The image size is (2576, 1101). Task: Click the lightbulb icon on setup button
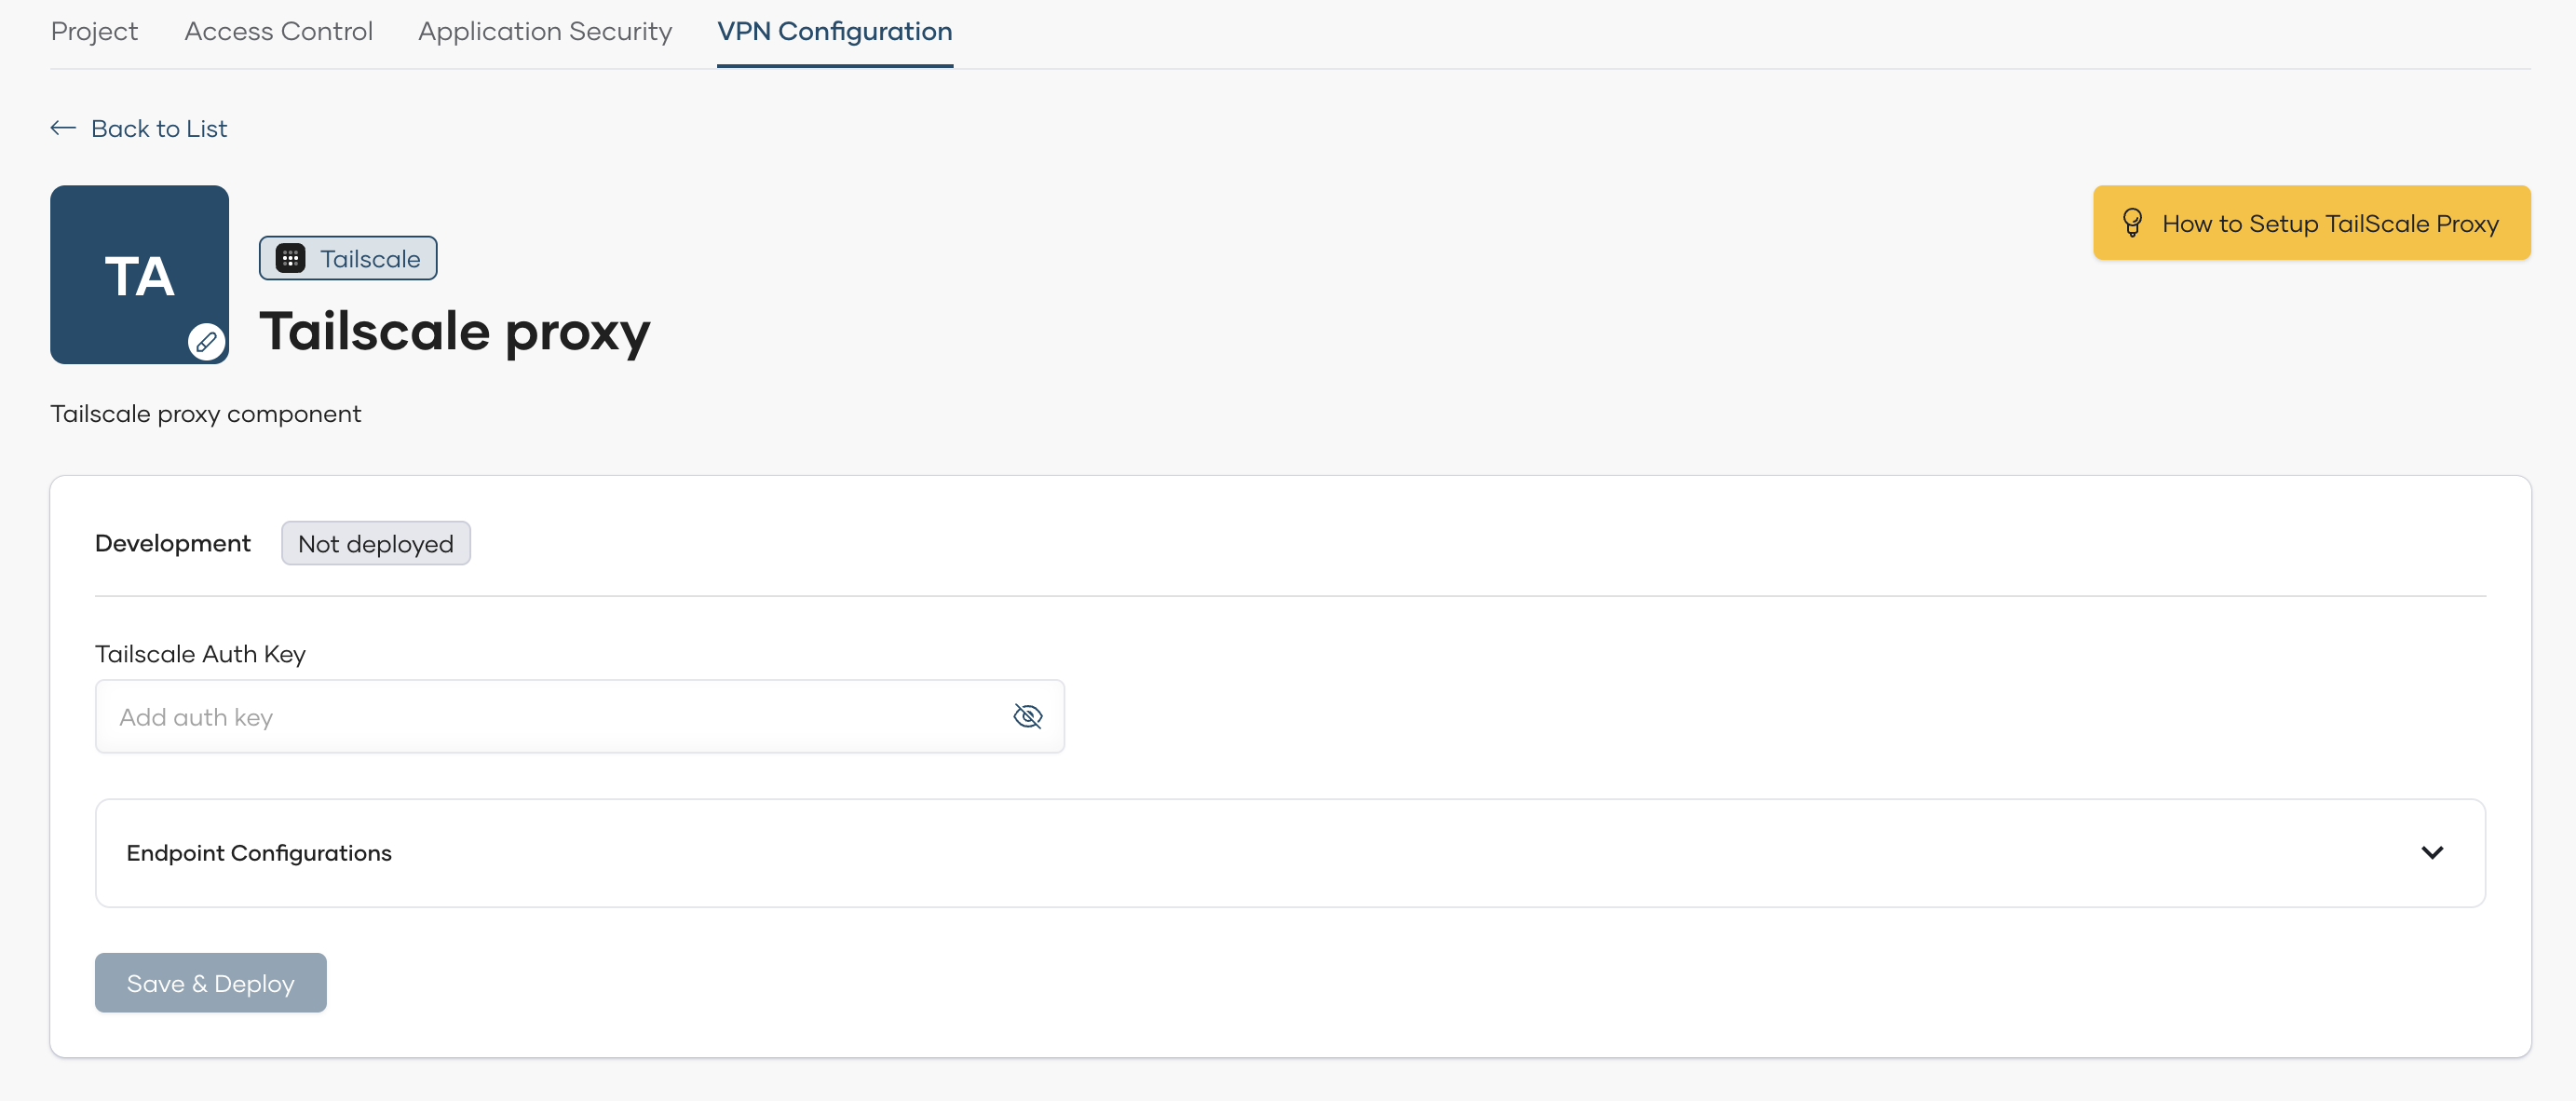tap(2132, 223)
